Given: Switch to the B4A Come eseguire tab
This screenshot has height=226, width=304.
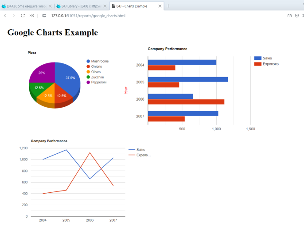Looking at the screenshot, I should [27, 6].
